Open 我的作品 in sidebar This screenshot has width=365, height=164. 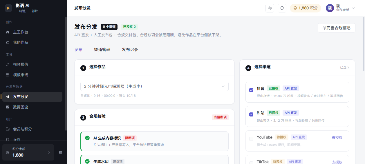32,43
